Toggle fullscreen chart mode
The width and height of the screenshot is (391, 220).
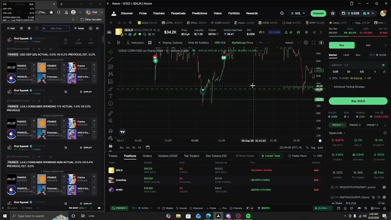[x=313, y=43]
